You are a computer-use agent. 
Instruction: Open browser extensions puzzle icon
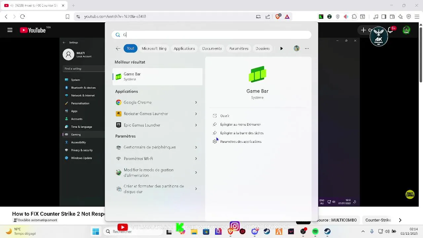354,17
